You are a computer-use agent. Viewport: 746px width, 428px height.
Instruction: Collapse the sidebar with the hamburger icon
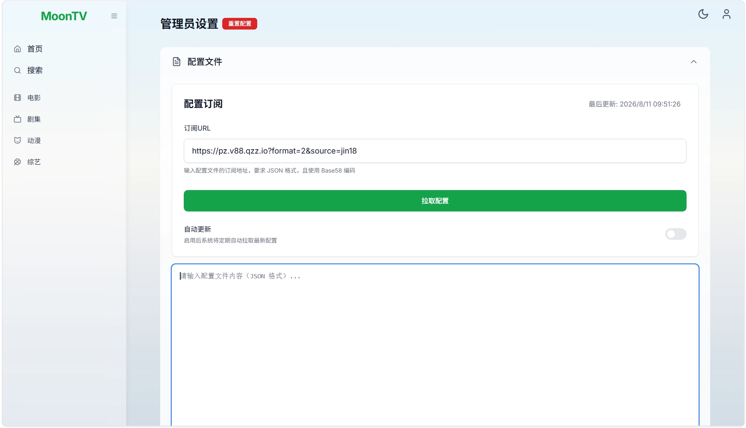pyautogui.click(x=114, y=16)
